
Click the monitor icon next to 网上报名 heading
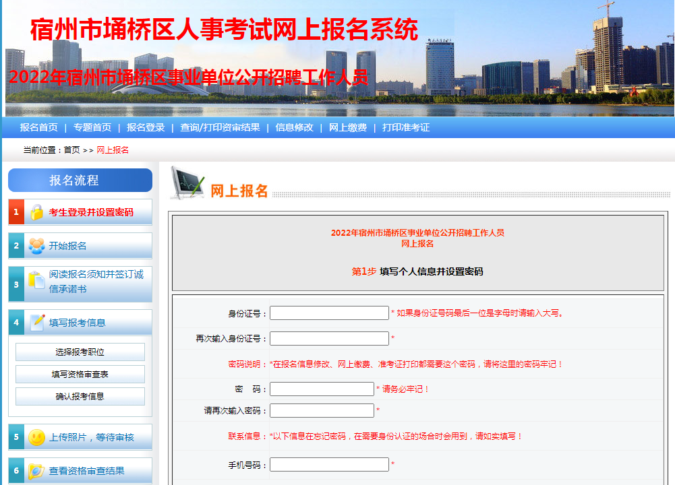pos(187,183)
